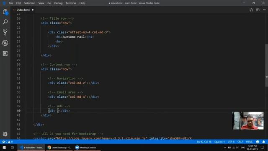Click the Ads comment on line 39
This screenshot has width=268, height=151.
point(59,106)
